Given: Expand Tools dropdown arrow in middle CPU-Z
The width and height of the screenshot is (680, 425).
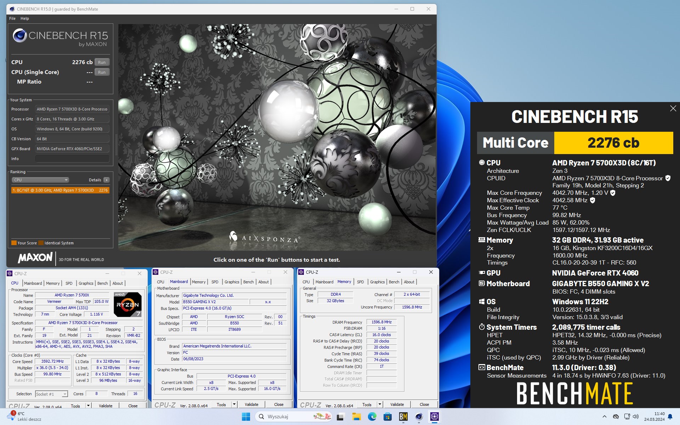Looking at the screenshot, I should click(x=234, y=404).
